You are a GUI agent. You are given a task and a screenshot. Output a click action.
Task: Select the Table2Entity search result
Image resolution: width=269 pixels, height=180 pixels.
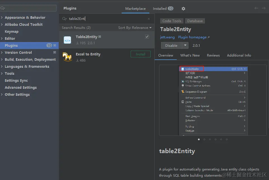click(107, 40)
